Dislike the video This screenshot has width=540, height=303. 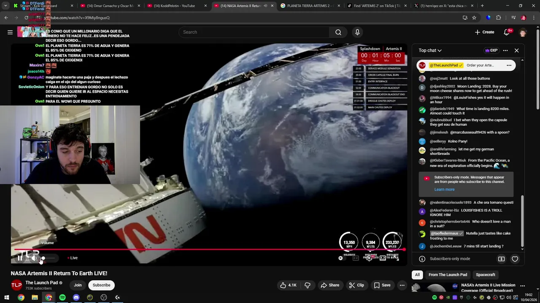click(x=308, y=285)
